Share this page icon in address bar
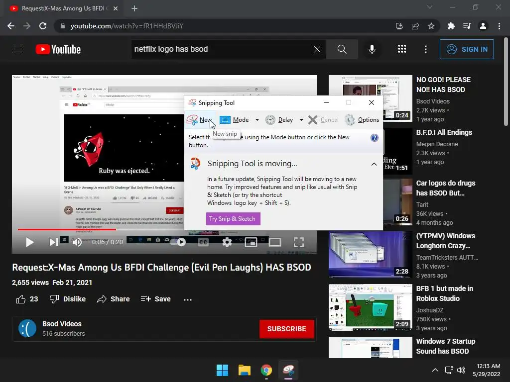Screen dimensions: 510x382 tap(415, 26)
